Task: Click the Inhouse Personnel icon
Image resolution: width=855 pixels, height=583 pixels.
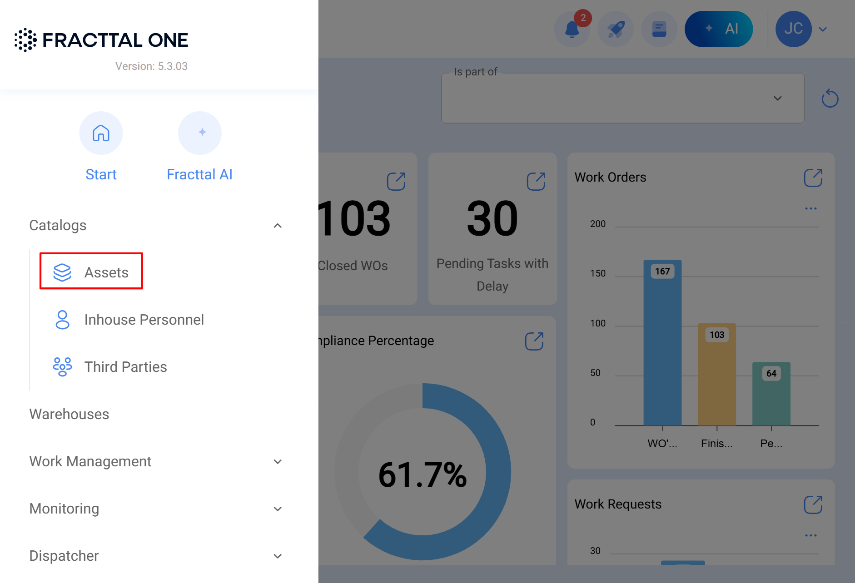Action: (62, 320)
